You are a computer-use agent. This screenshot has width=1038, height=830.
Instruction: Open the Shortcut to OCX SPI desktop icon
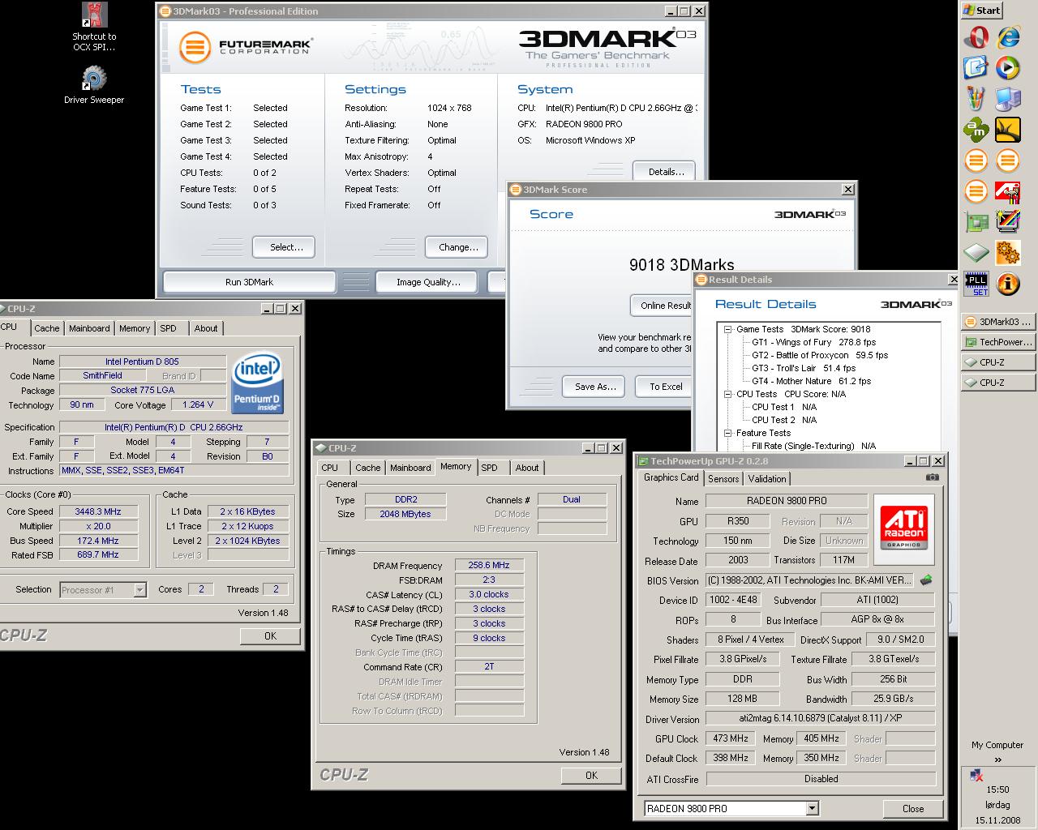coord(94,27)
